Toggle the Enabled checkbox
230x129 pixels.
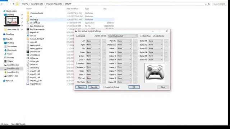coord(78,36)
